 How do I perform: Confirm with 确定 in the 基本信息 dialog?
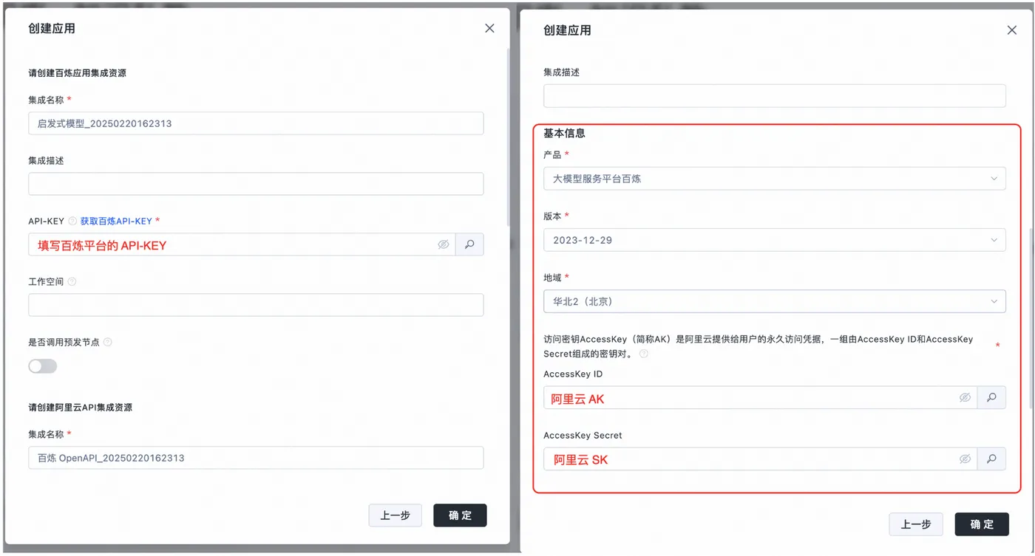pyautogui.click(x=982, y=524)
